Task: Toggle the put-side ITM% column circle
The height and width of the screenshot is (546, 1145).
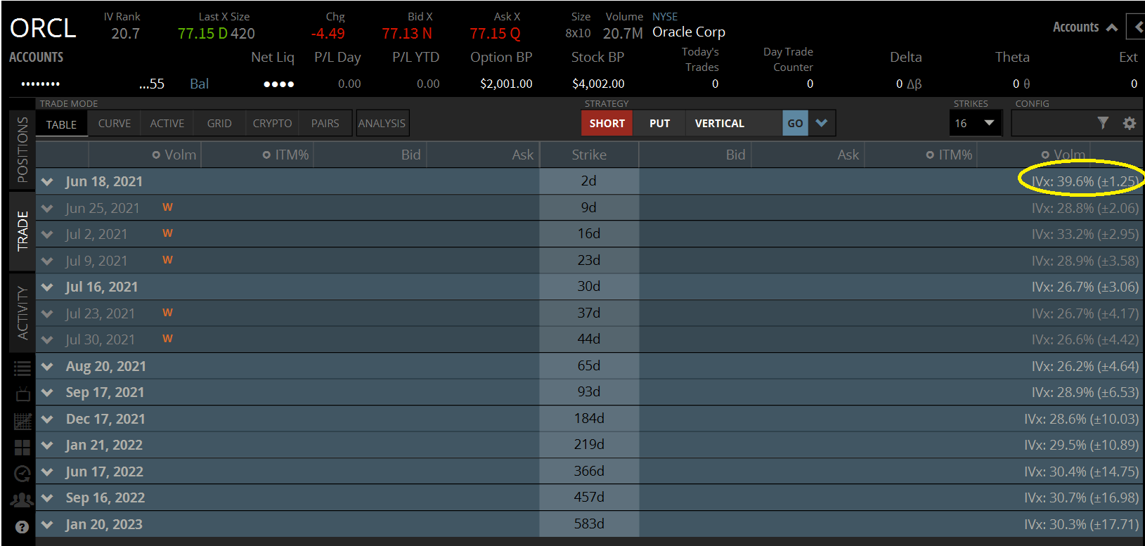Action: click(930, 155)
